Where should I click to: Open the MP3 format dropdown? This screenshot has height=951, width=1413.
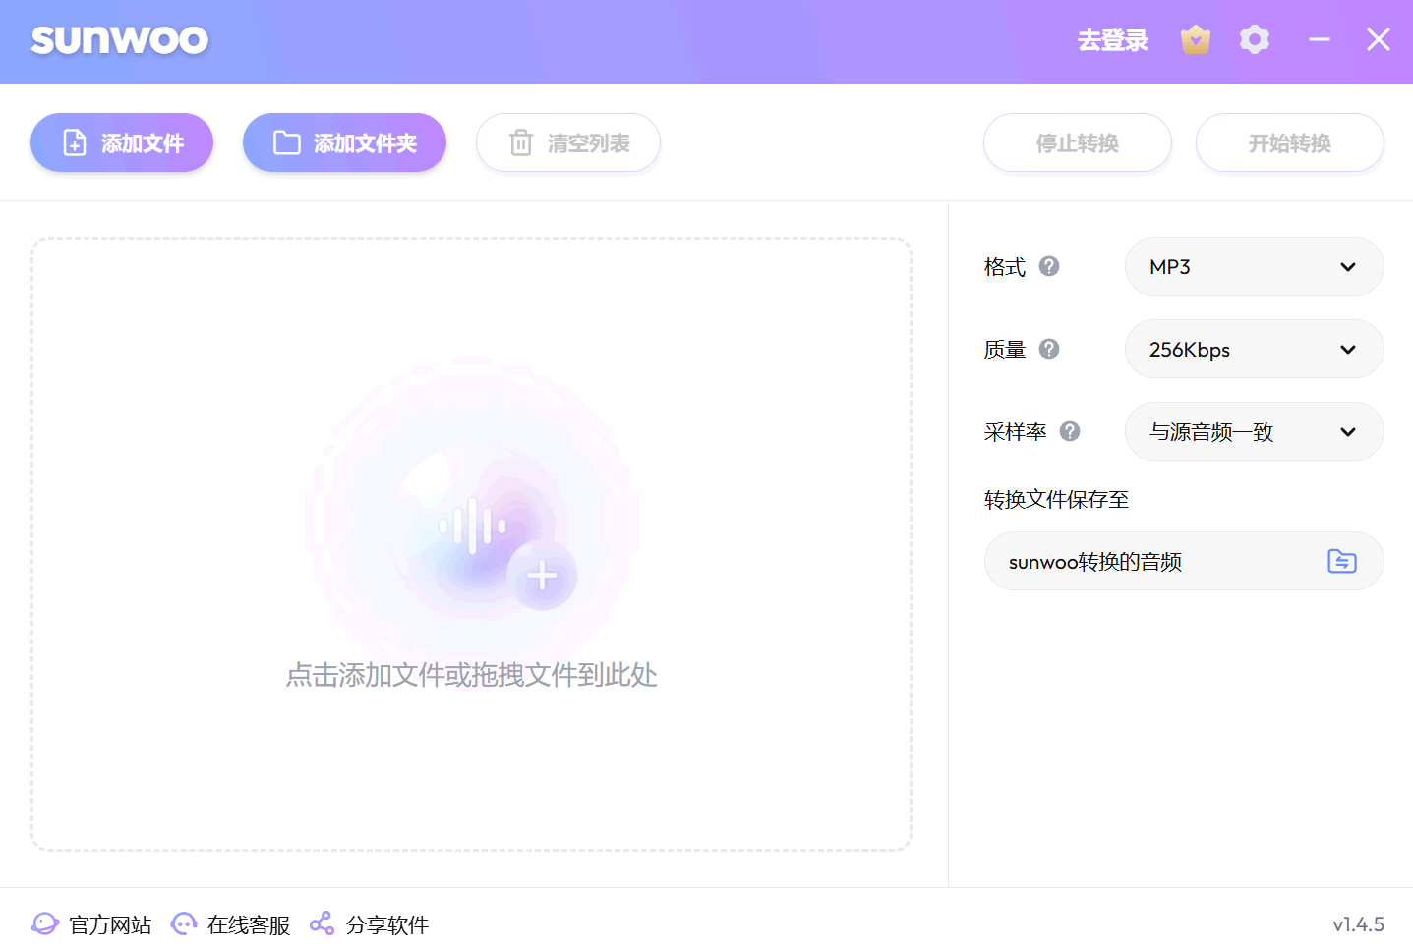coord(1254,266)
